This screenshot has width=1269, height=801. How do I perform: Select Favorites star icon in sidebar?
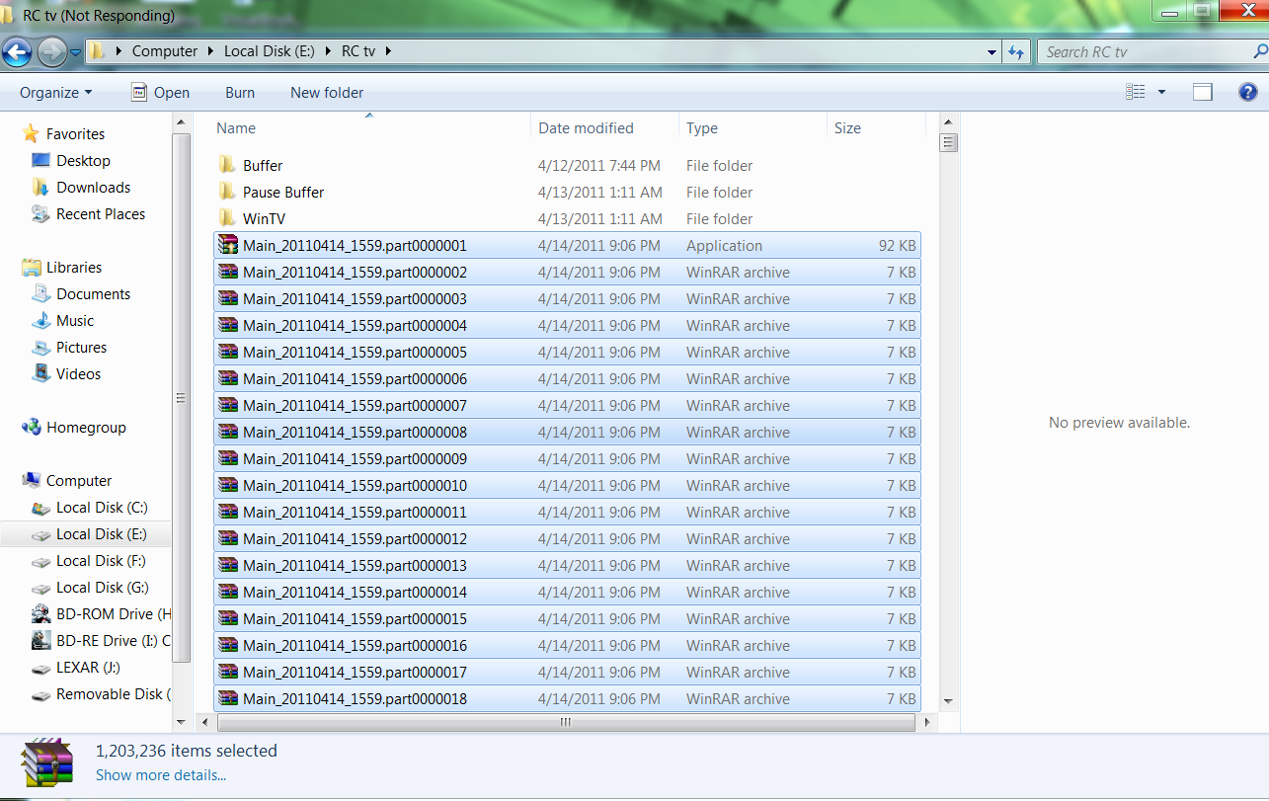(31, 133)
